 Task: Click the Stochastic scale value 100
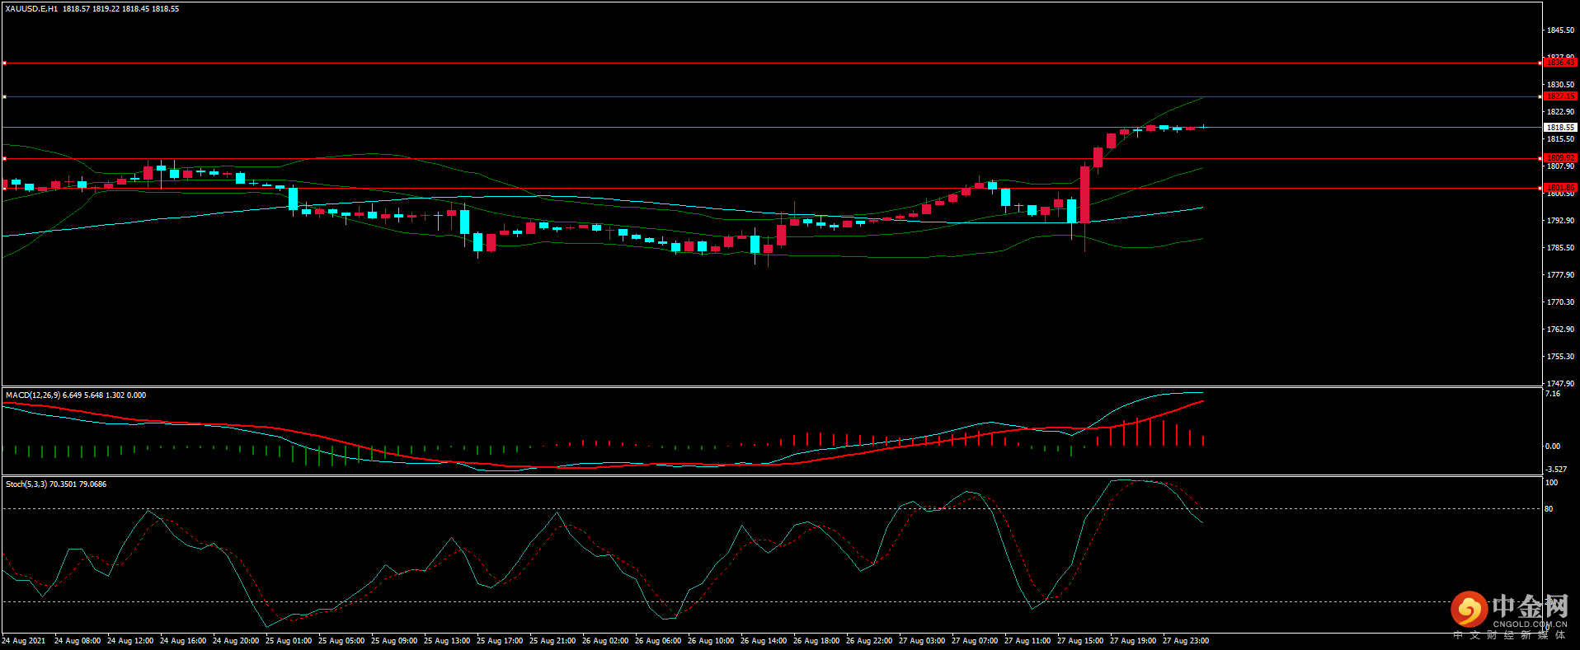[1551, 483]
